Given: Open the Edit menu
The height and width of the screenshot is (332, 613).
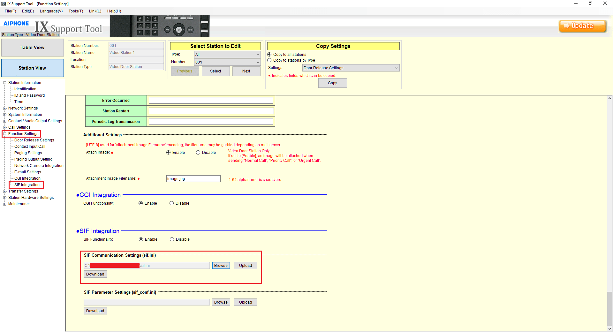Looking at the screenshot, I should (x=28, y=11).
